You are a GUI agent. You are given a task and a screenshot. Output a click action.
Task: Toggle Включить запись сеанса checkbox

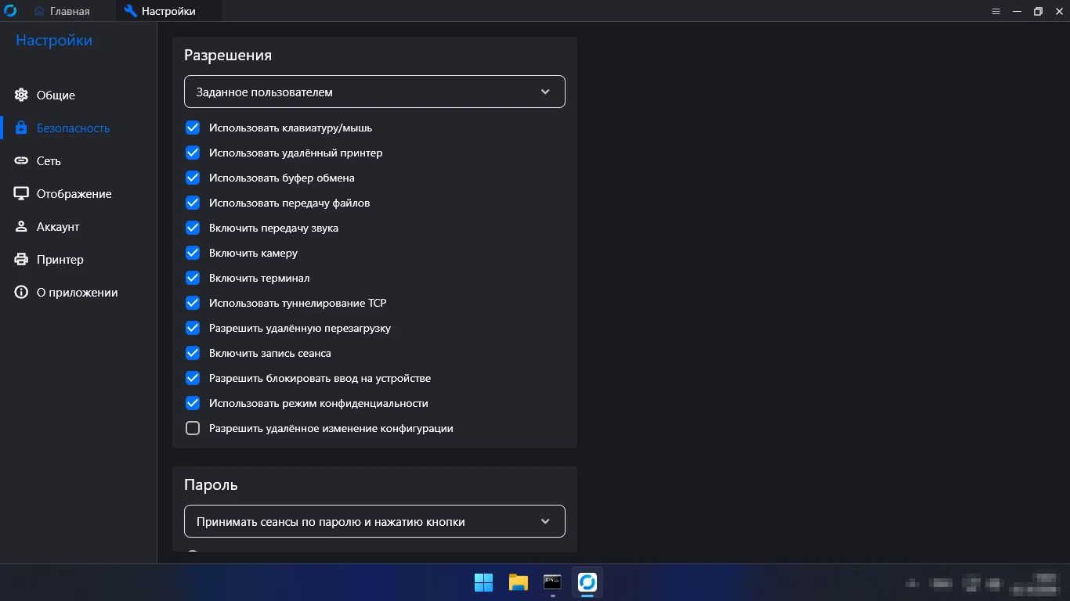[x=193, y=353]
